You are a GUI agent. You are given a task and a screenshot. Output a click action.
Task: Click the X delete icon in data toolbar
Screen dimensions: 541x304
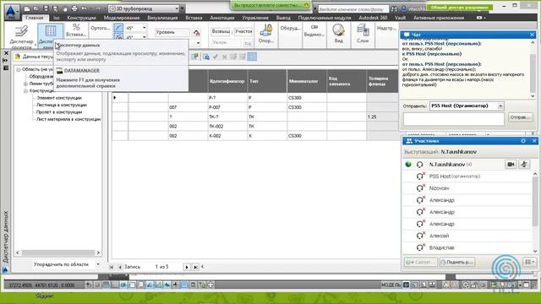click(x=225, y=57)
